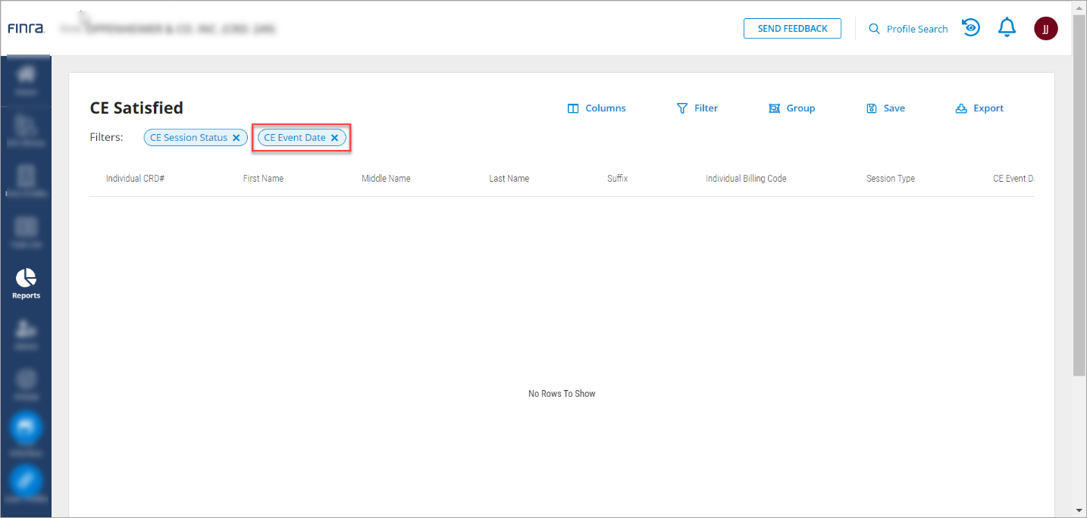The width and height of the screenshot is (1087, 518).
Task: Click the scroll down arrow on page scrollbar
Action: tap(1079, 510)
